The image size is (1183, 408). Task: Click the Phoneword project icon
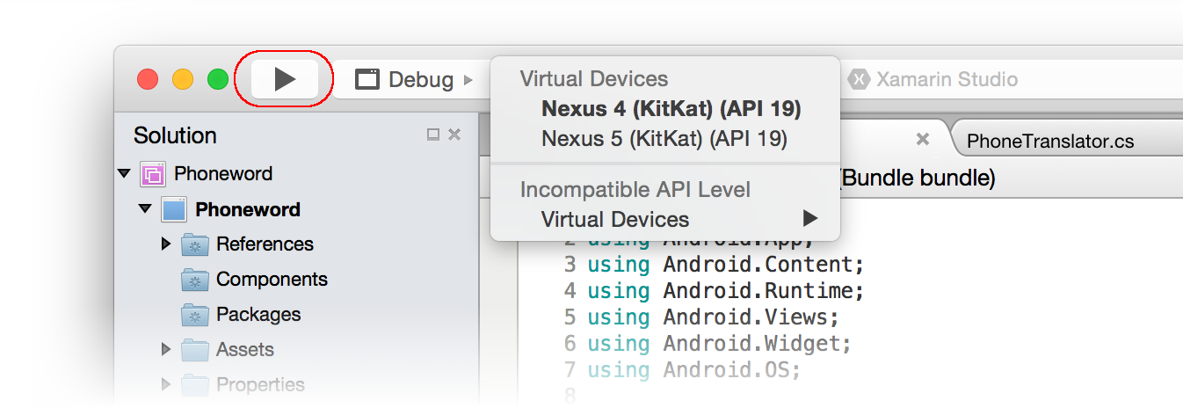click(x=174, y=209)
